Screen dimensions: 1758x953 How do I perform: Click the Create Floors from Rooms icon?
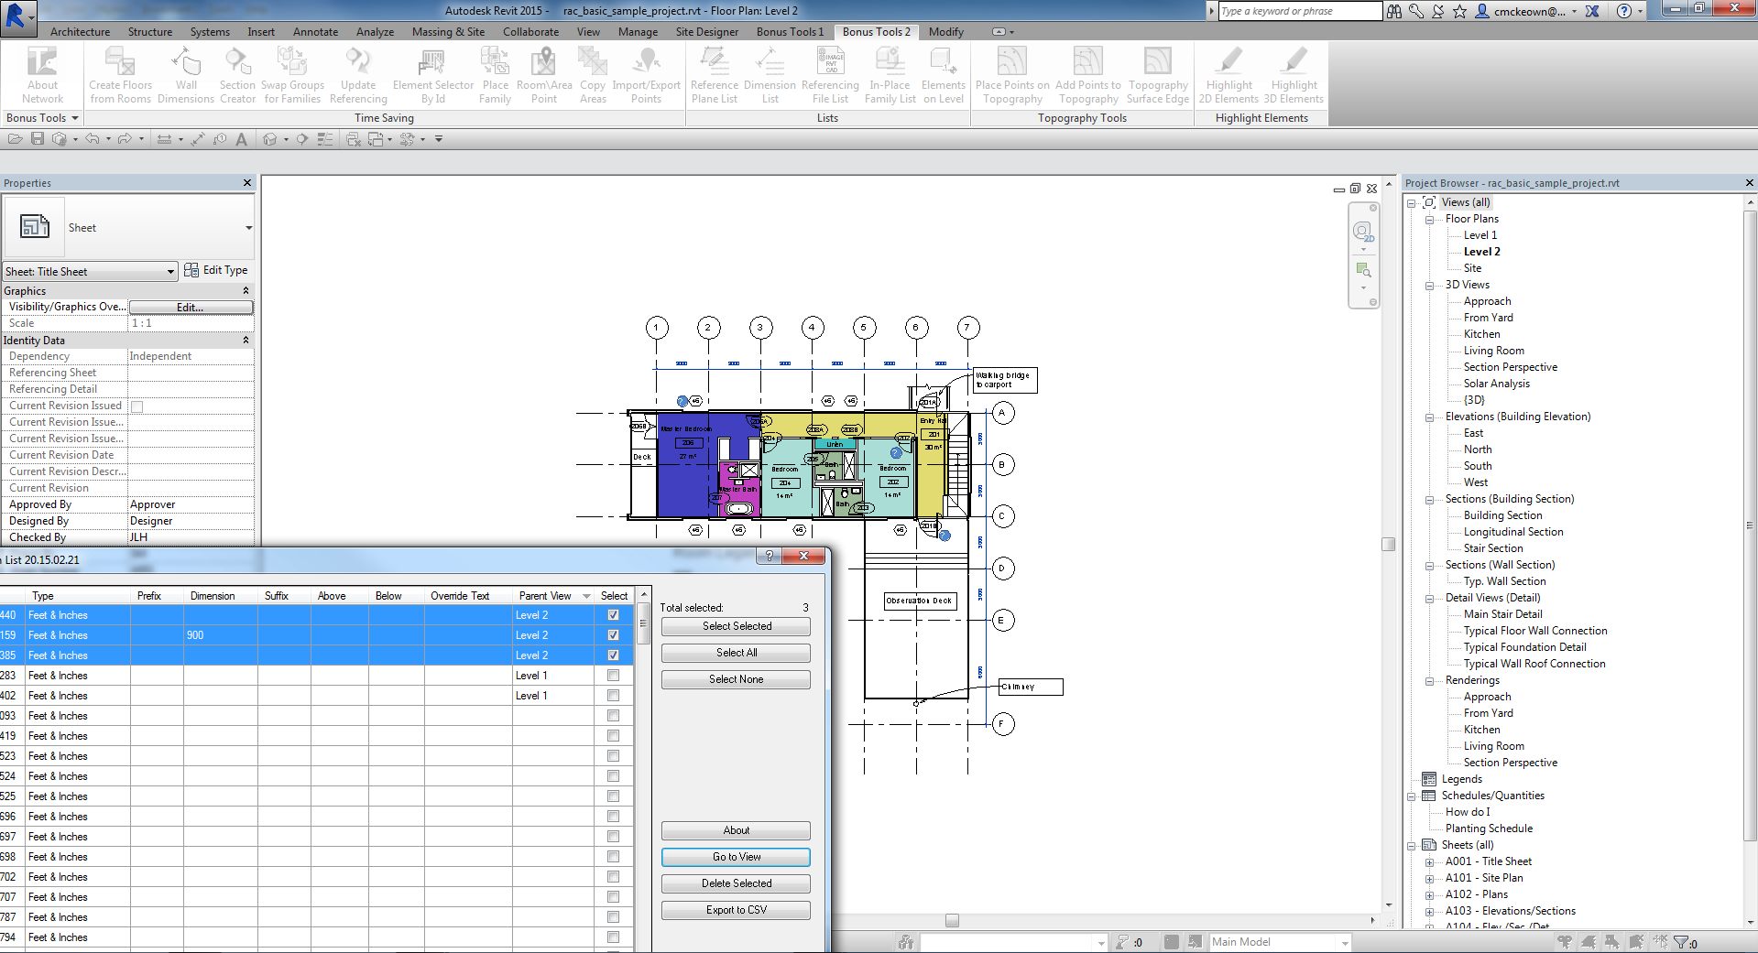(x=120, y=62)
